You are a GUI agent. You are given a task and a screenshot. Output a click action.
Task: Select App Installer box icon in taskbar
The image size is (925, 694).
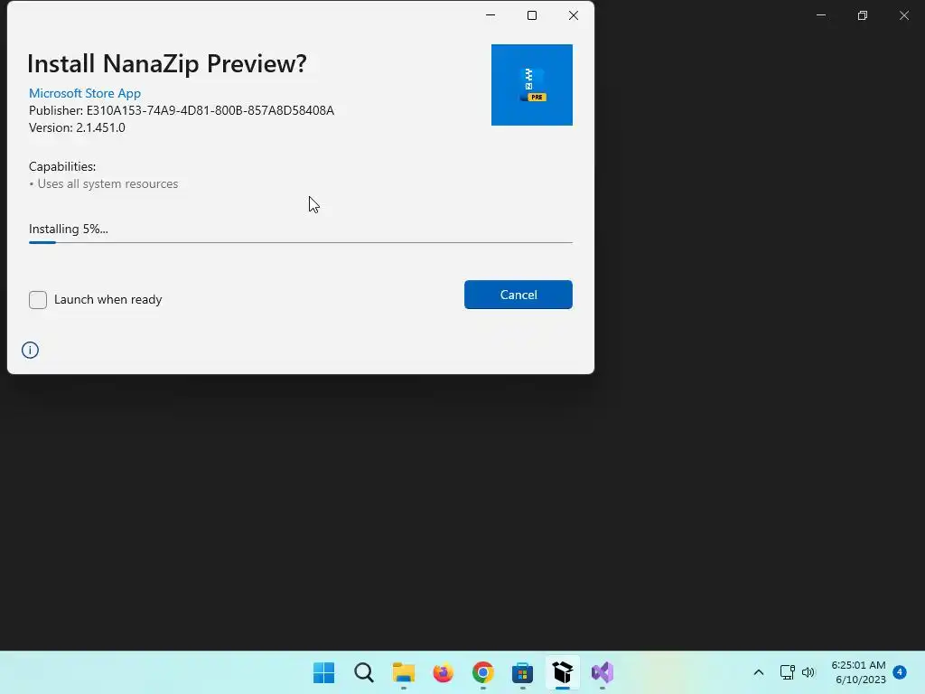coord(563,672)
